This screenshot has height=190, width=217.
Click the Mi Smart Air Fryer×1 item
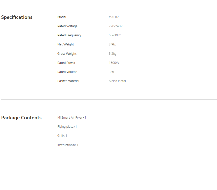(71, 118)
